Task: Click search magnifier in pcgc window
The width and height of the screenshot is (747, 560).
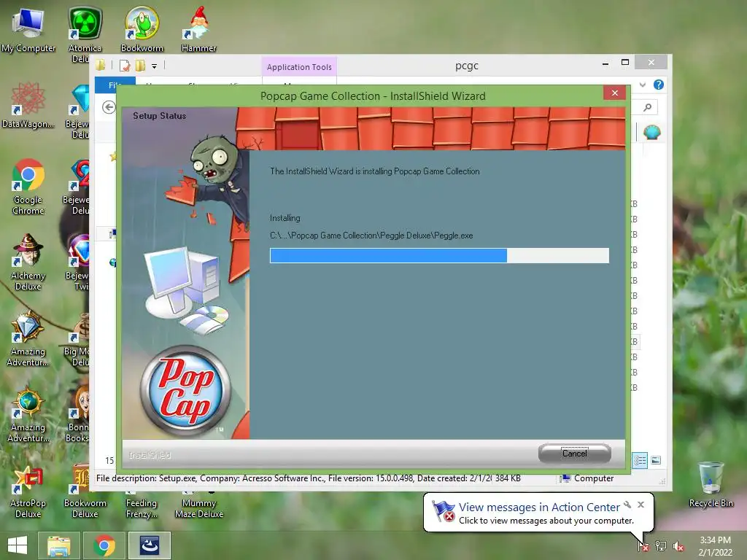Action: click(x=647, y=108)
